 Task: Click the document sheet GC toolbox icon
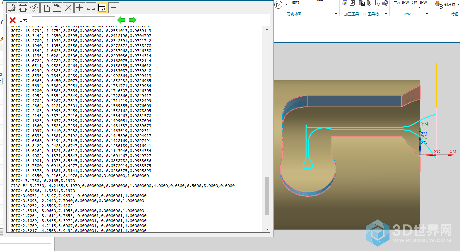click(352, 3)
